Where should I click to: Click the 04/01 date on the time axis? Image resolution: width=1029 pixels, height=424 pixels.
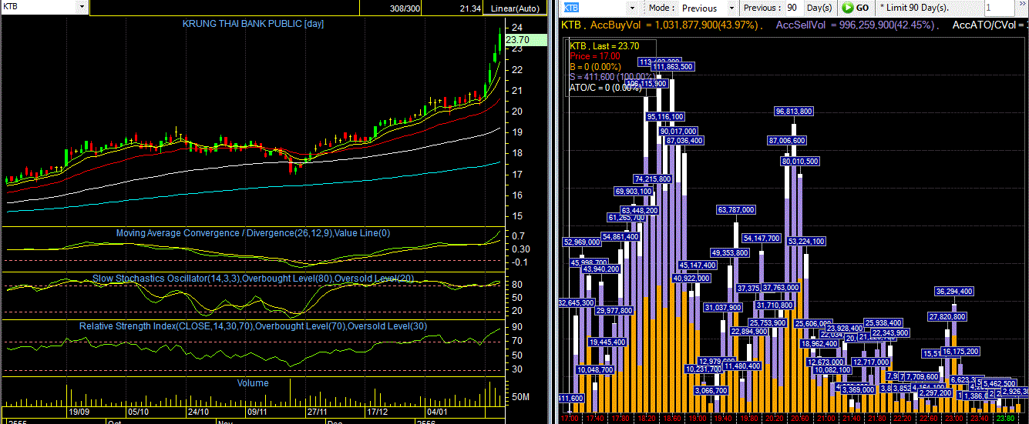pos(437,412)
